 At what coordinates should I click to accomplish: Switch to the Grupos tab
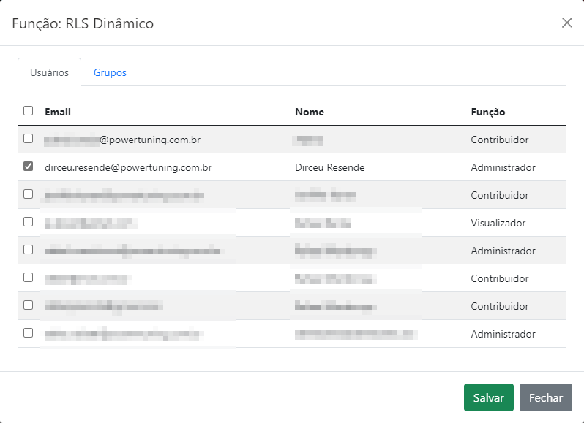pos(110,72)
